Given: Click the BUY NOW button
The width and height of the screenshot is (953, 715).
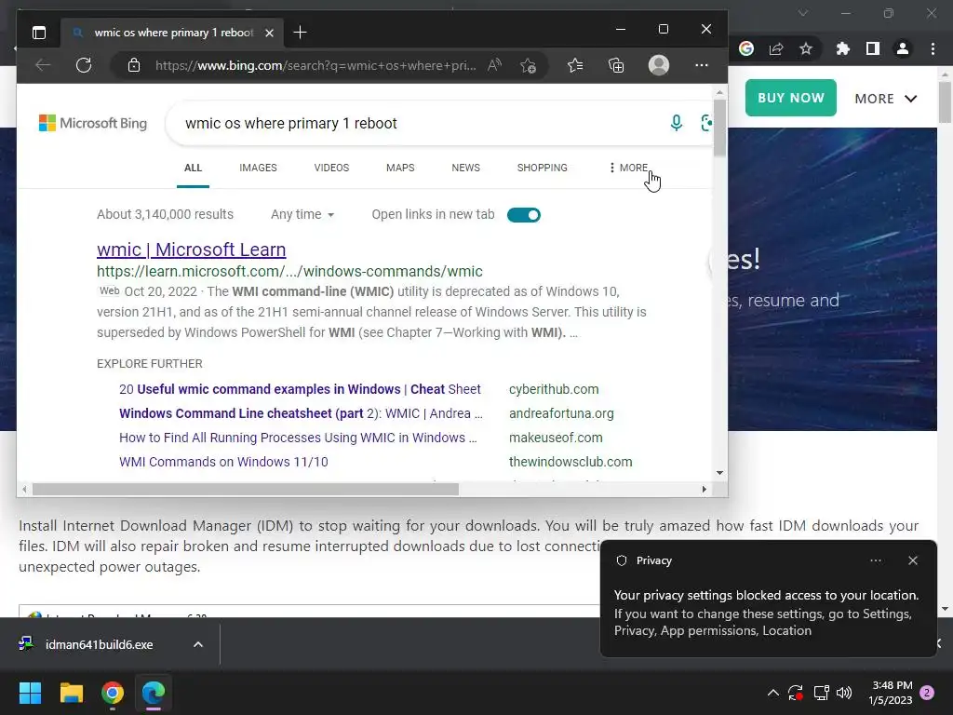Looking at the screenshot, I should click(x=791, y=98).
